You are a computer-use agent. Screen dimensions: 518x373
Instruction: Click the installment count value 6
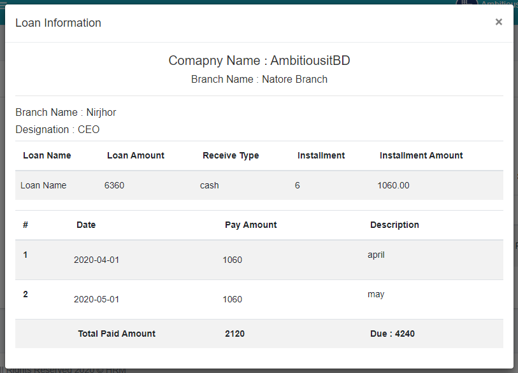[x=296, y=185]
